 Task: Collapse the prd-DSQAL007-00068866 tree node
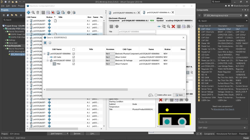[x=45, y=54]
